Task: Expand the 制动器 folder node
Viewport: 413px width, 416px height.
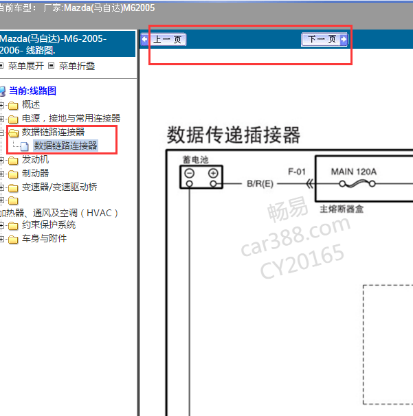Action: tap(1, 174)
